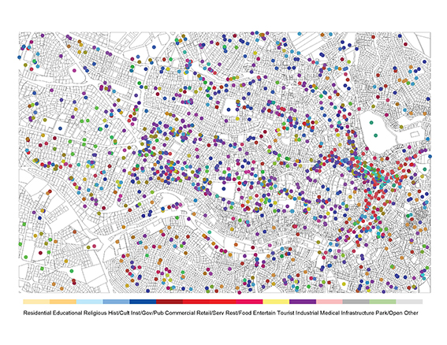447x345 pixels.
Task: Click the magenta dot inside the oval park
Action: (x=74, y=70)
